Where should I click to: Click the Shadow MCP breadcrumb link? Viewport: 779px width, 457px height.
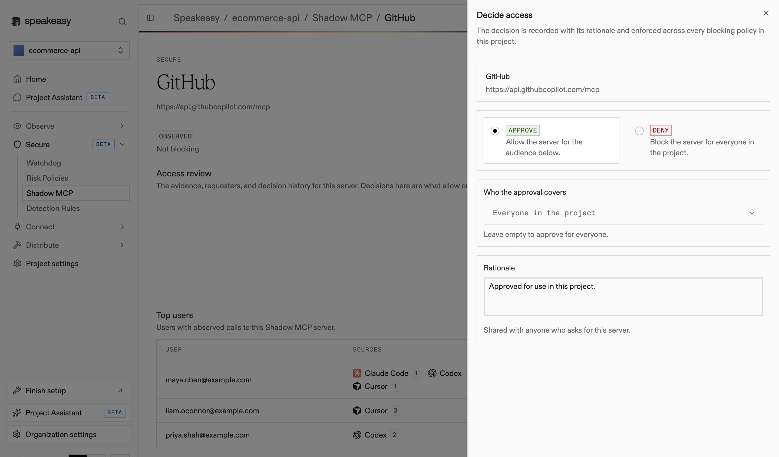tap(342, 18)
